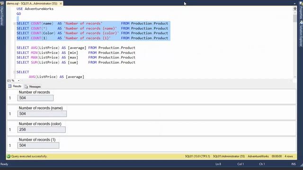Select the Number of records (1) column header
Viewport: 303px width, 170px height.
click(x=37, y=140)
